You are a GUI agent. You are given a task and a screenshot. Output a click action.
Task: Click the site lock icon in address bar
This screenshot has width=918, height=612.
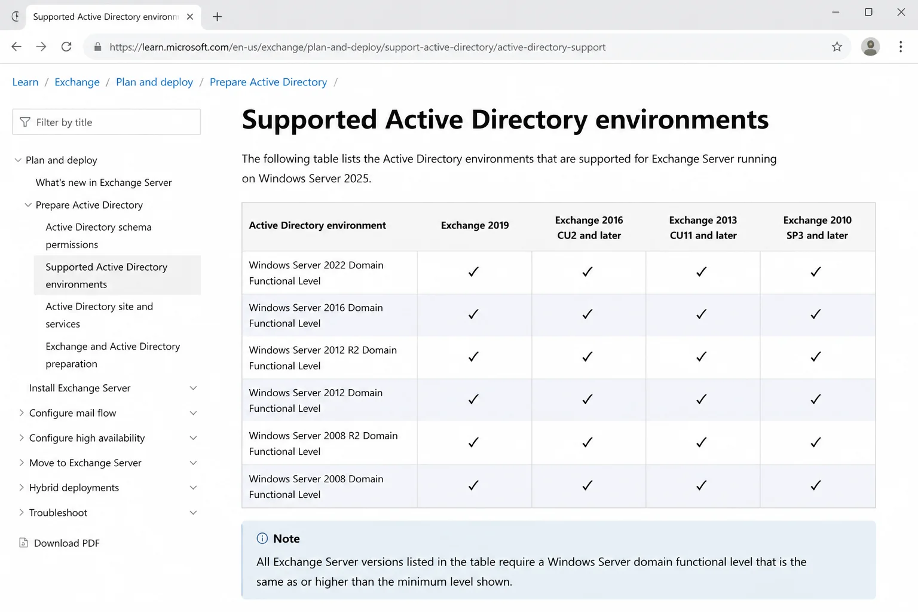tap(98, 47)
